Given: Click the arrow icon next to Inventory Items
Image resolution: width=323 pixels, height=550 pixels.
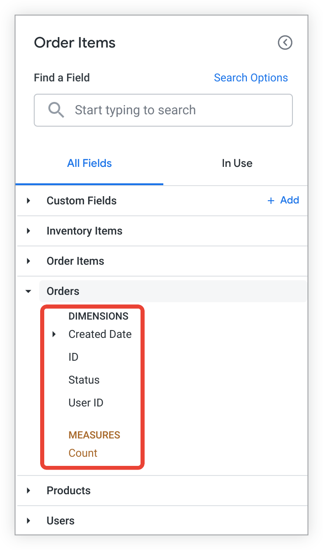Looking at the screenshot, I should pyautogui.click(x=28, y=231).
